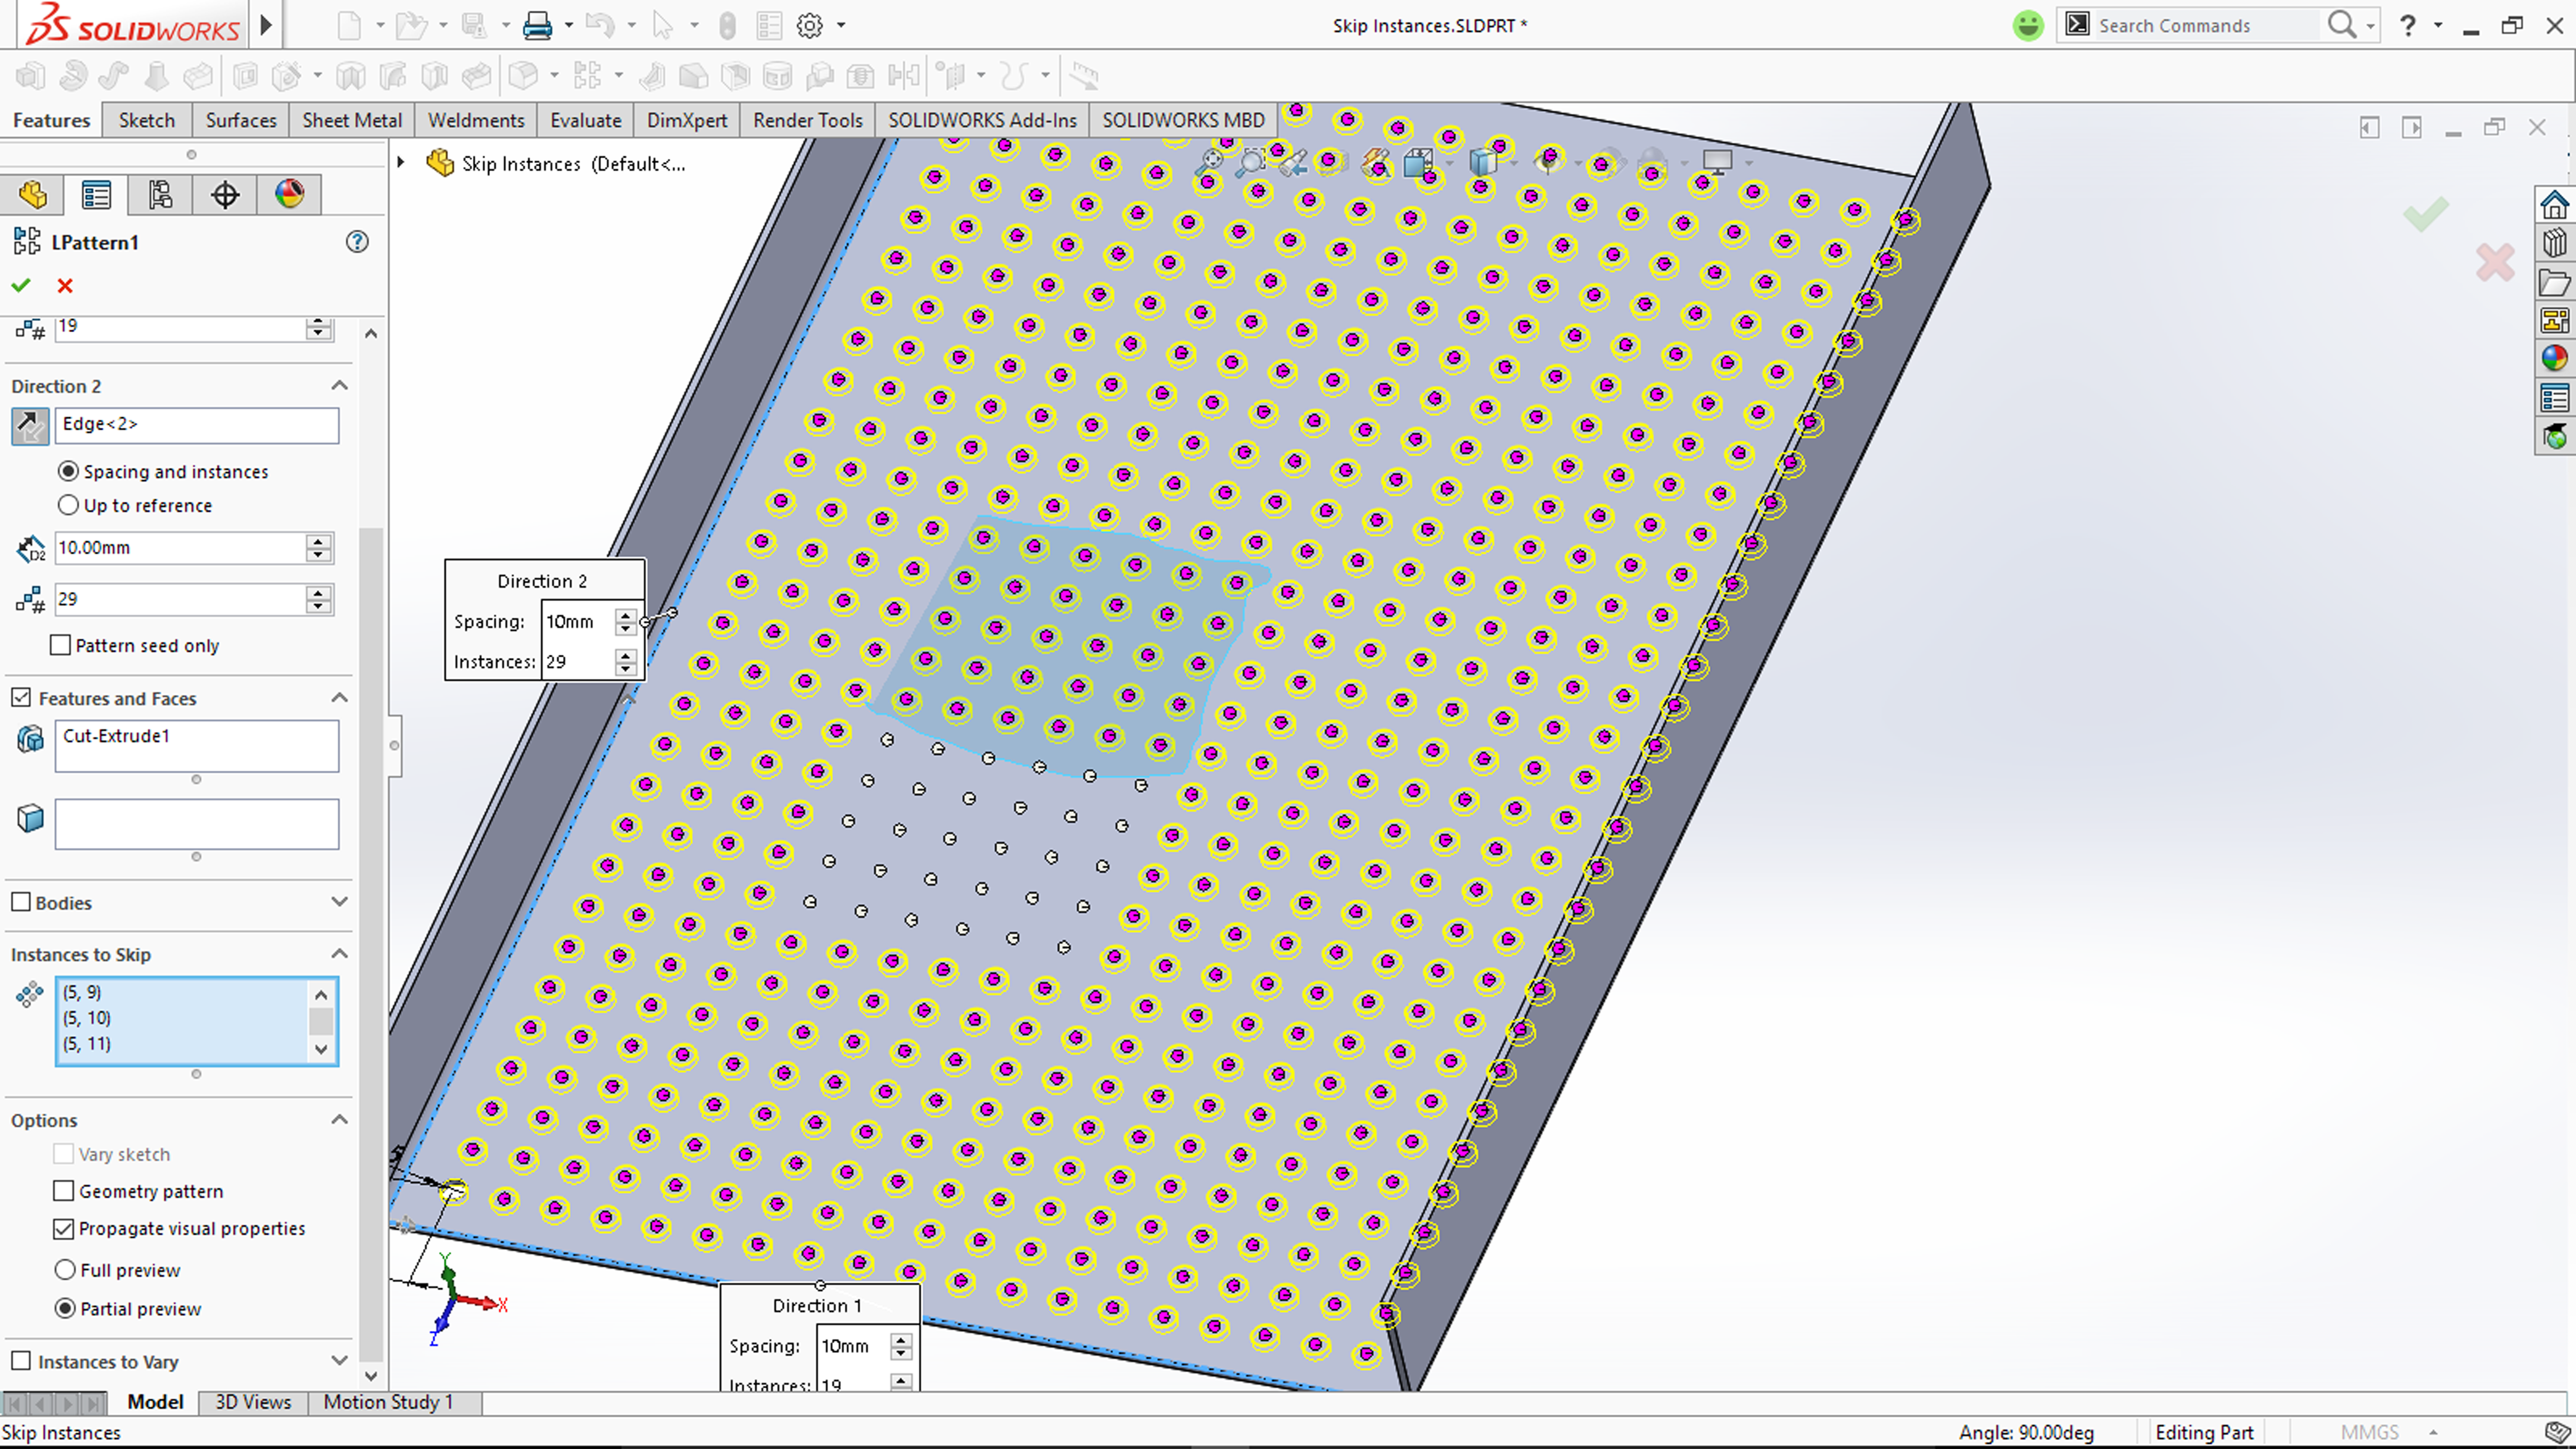Toggle Geometry pattern checkbox
This screenshot has height=1449, width=2576.
(x=64, y=1191)
